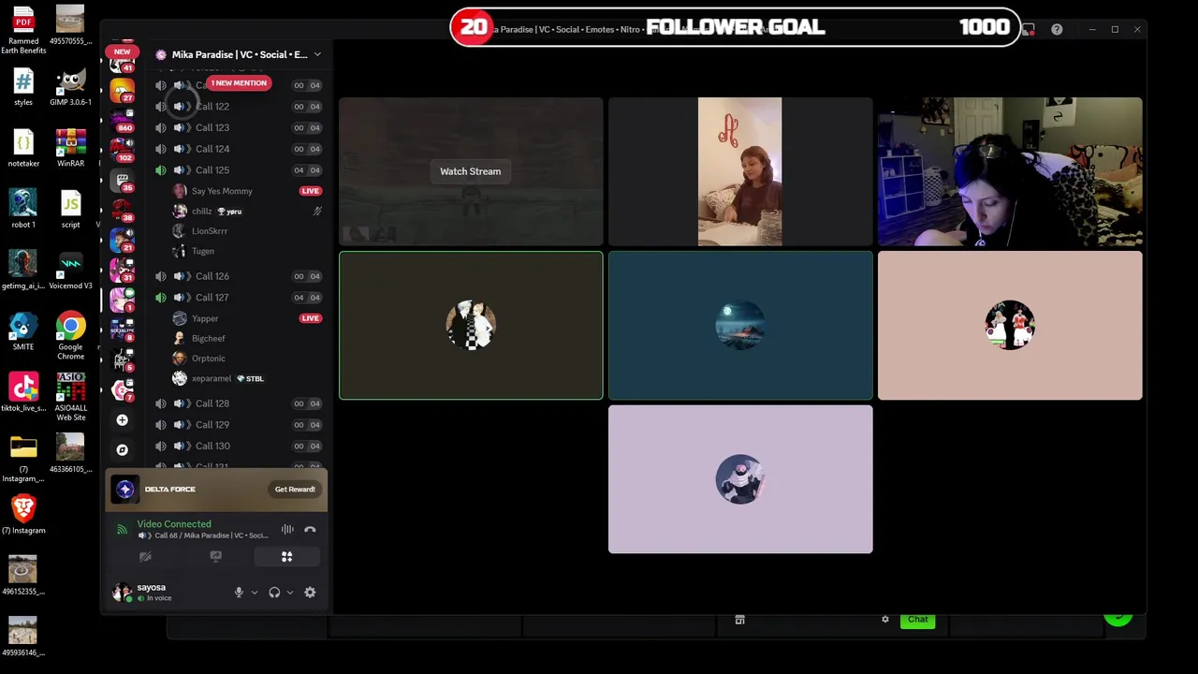The width and height of the screenshot is (1198, 674).
Task: Click the Get Reward! button
Action: tap(295, 489)
